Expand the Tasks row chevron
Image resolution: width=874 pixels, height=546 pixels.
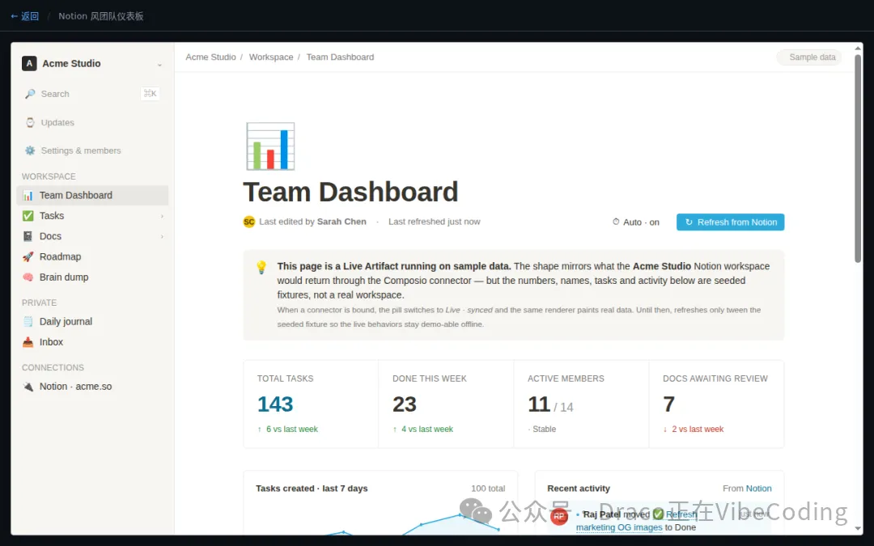162,216
